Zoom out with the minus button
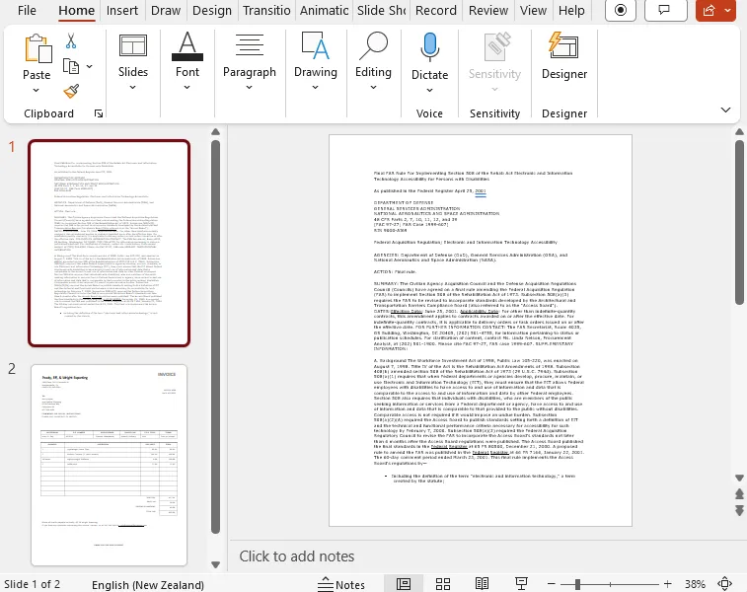This screenshot has width=747, height=592. 552,584
